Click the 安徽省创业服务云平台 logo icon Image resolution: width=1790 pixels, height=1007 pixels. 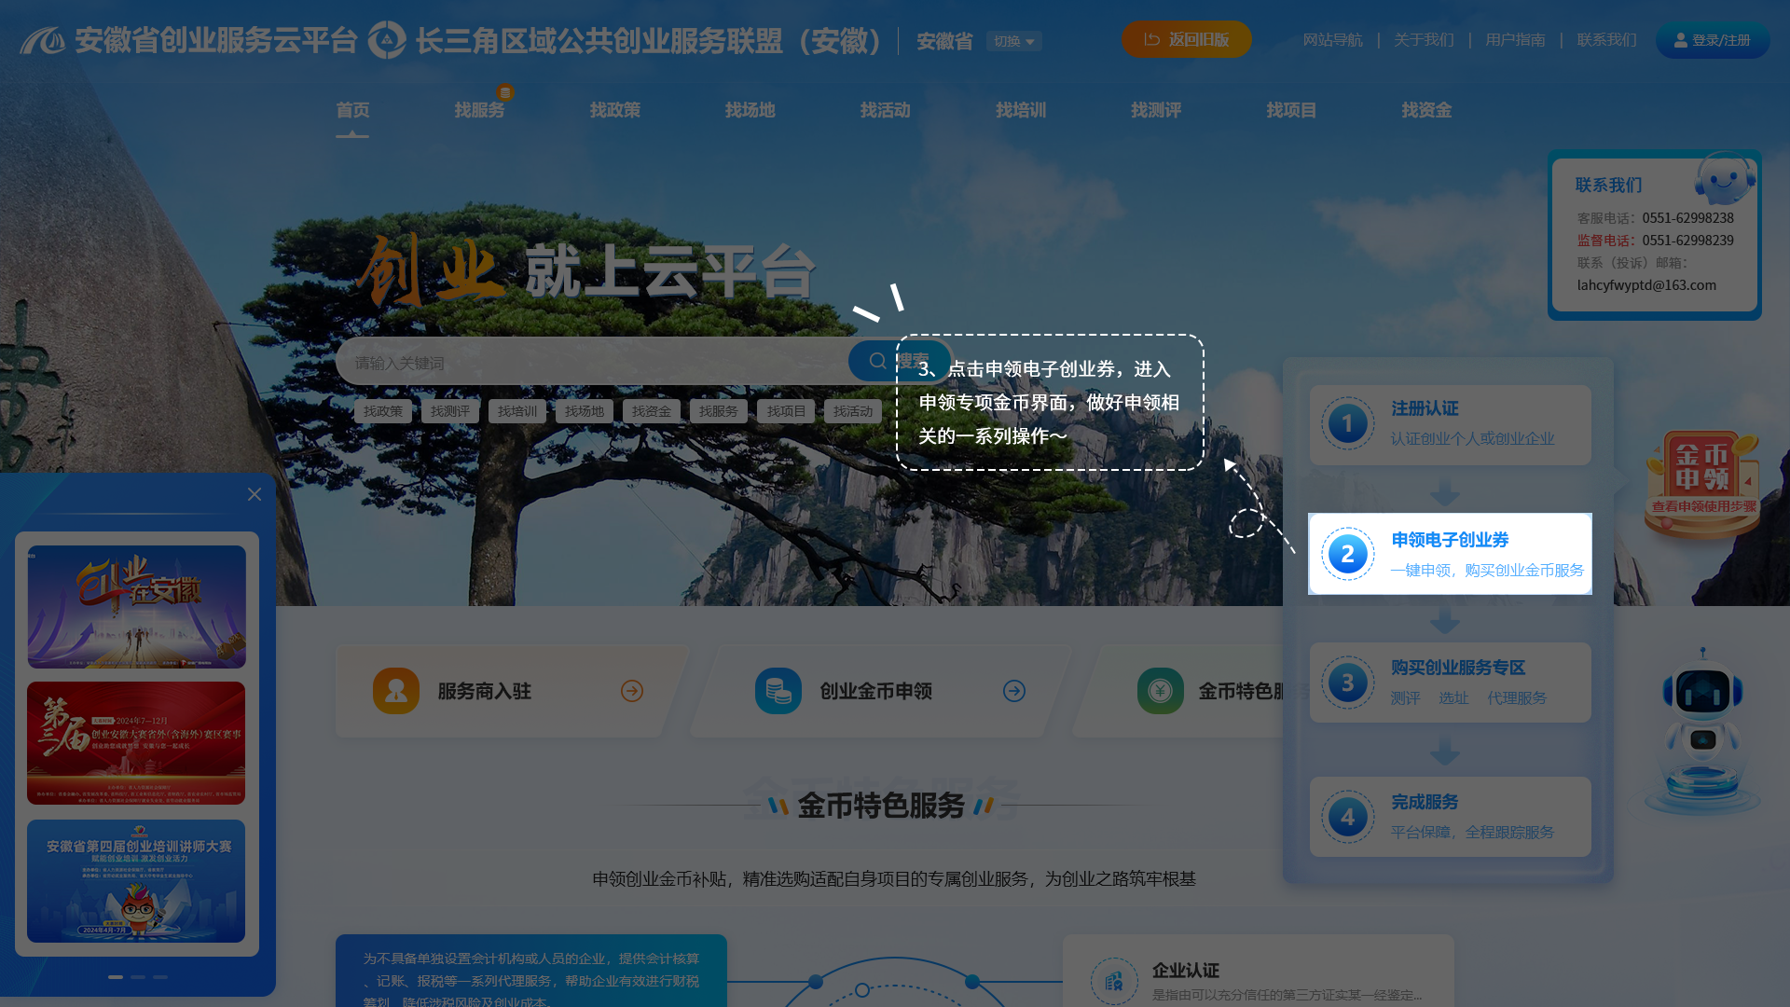point(42,40)
